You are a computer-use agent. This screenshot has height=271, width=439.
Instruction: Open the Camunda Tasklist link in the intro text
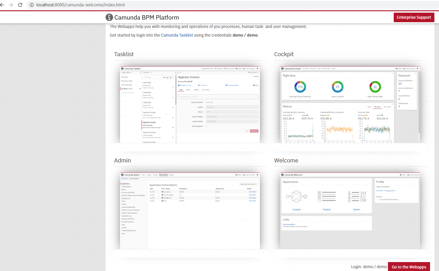tap(177, 35)
